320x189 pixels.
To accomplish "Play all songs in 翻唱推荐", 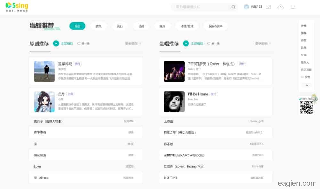I will (x=186, y=43).
